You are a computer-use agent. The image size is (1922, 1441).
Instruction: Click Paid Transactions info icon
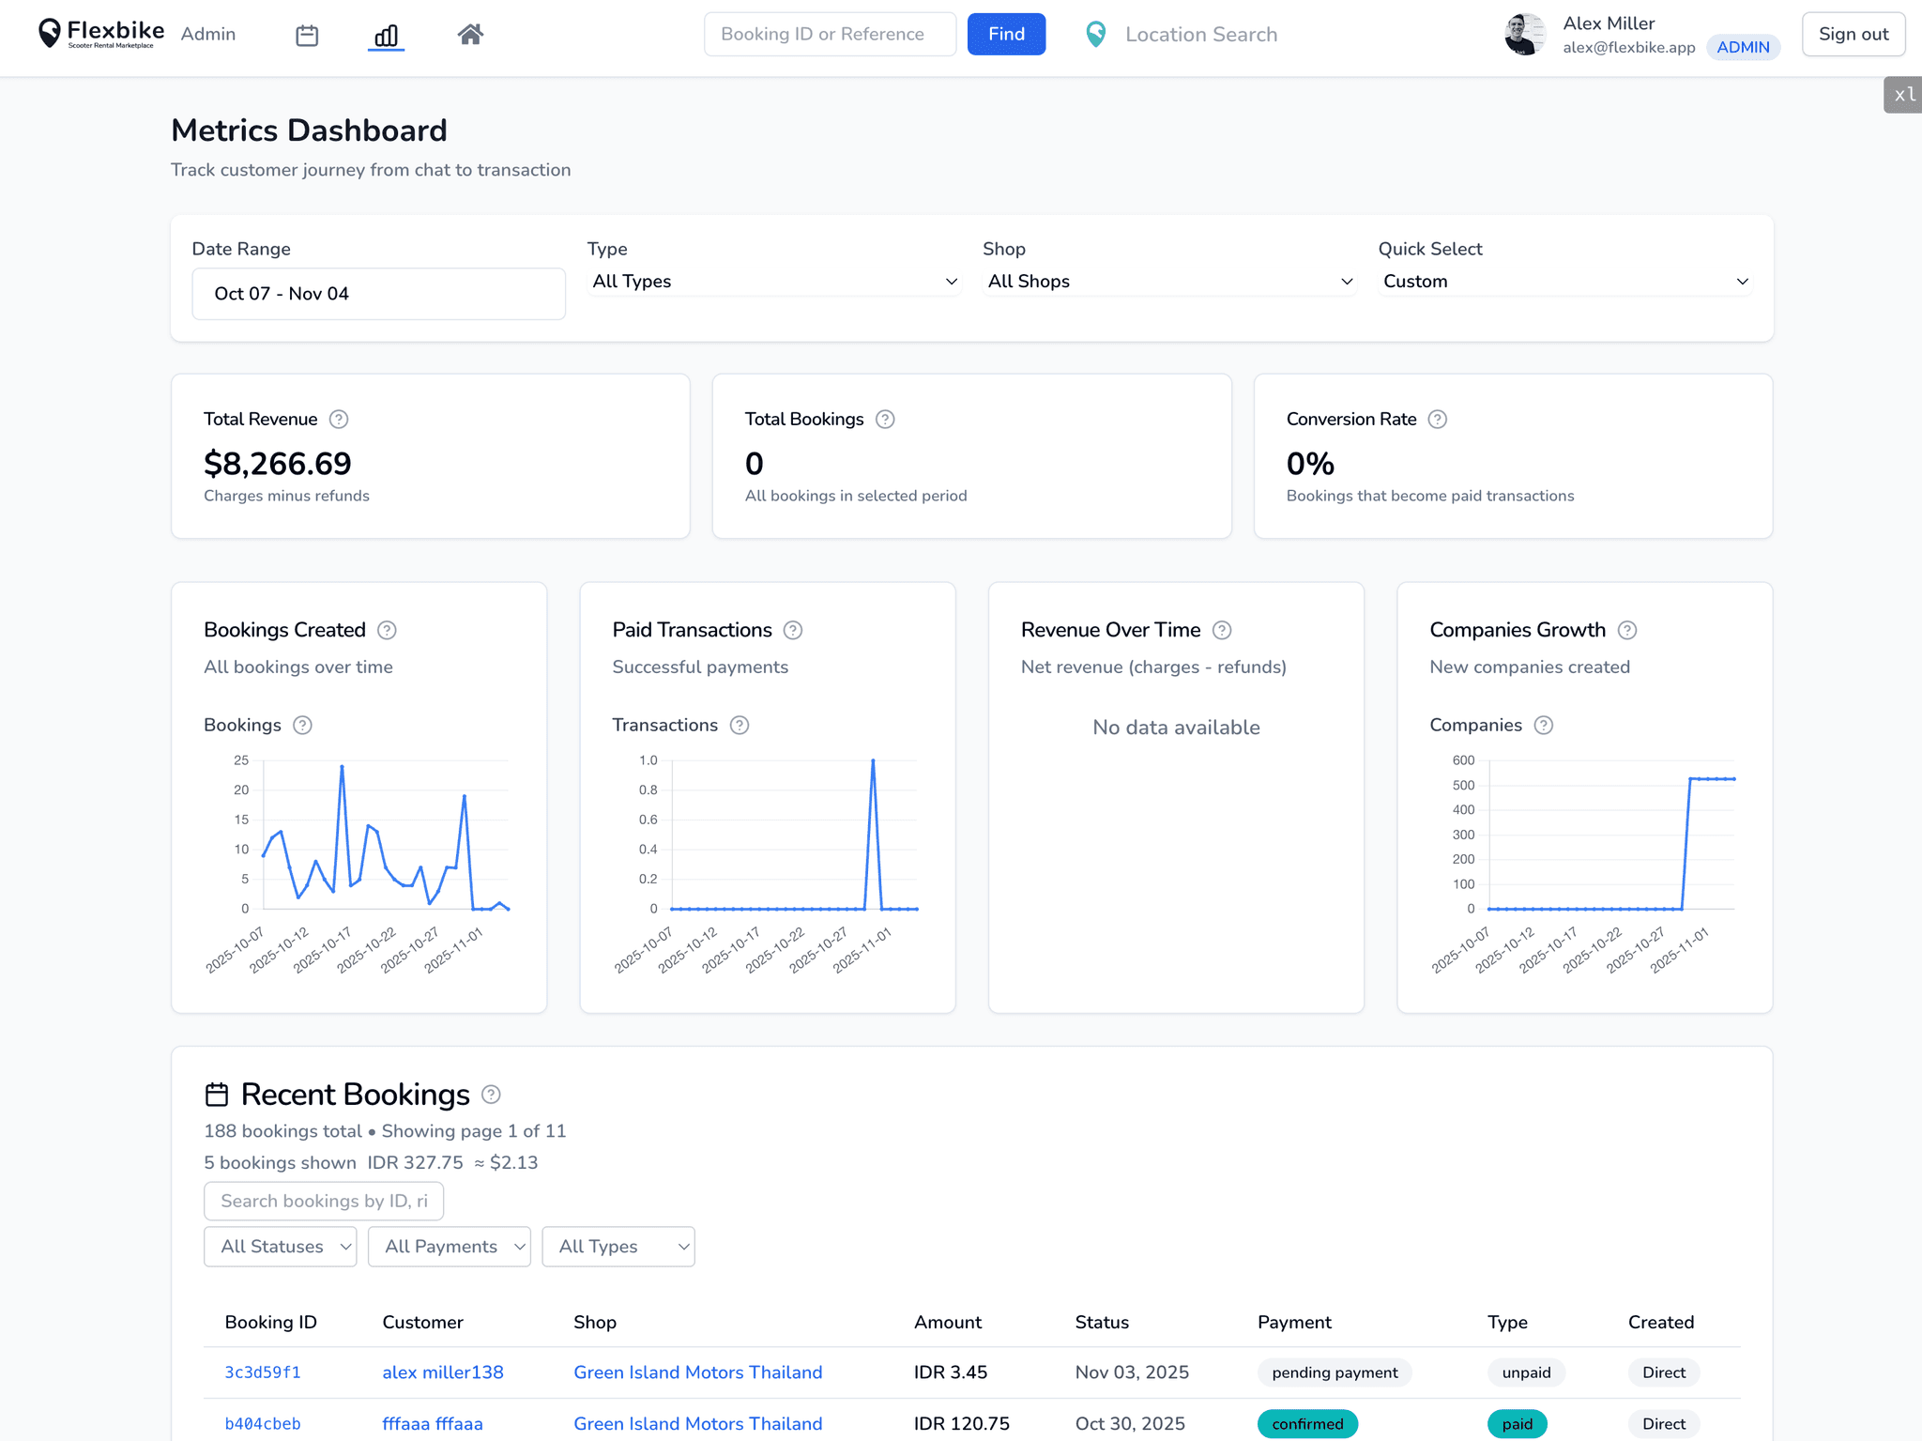tap(793, 630)
